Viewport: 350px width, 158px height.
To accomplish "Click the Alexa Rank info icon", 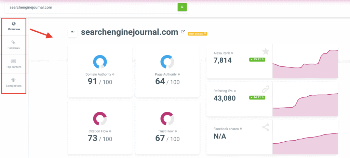I will click(x=232, y=53).
